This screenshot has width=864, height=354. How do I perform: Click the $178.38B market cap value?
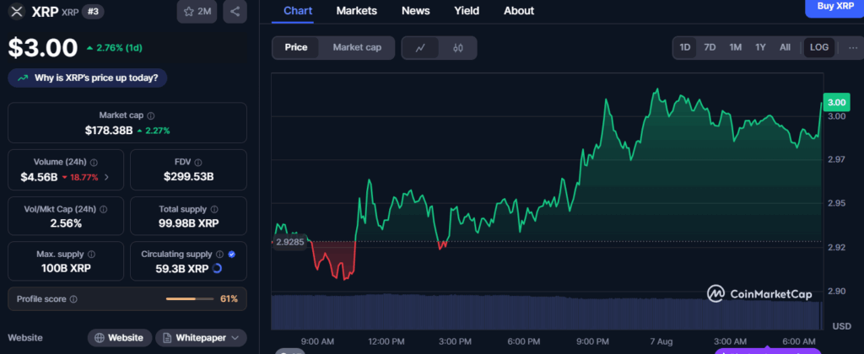109,131
